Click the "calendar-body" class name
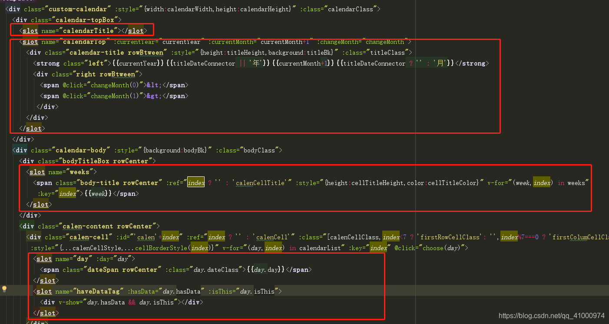Viewport: 609px width, 324px height. point(80,150)
